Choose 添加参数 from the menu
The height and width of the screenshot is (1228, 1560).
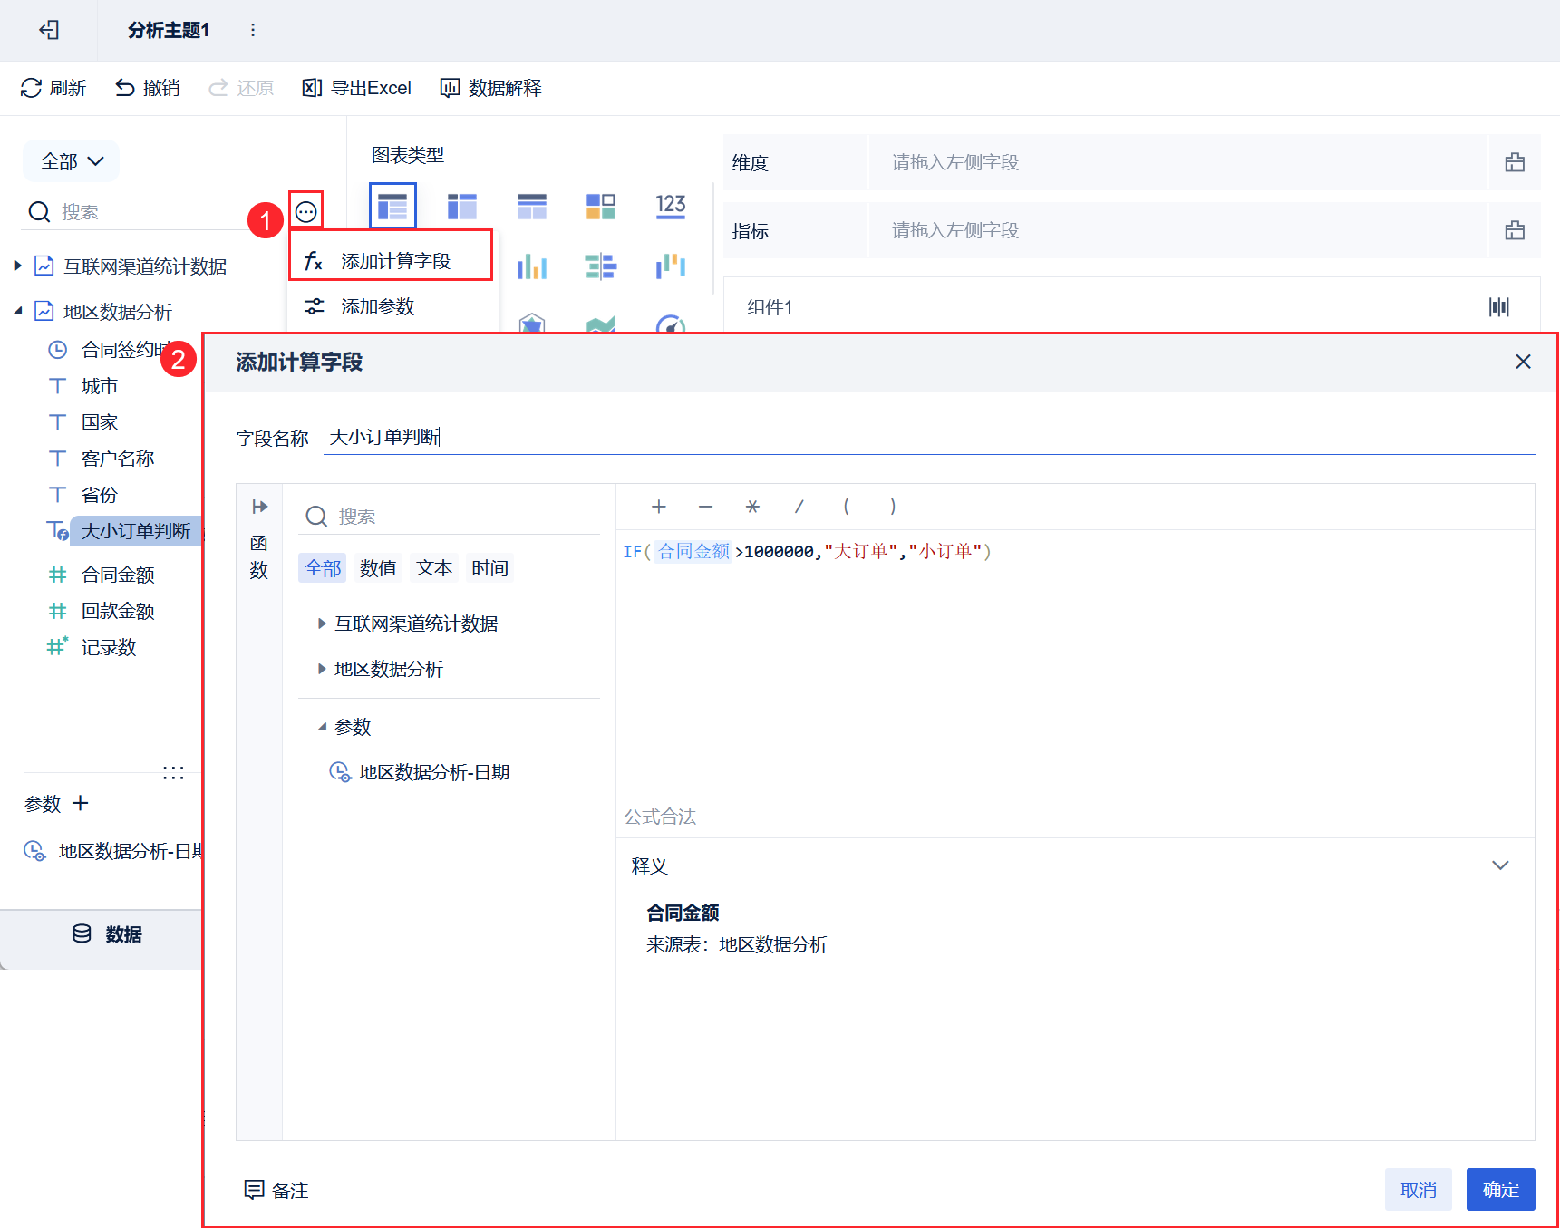(391, 306)
